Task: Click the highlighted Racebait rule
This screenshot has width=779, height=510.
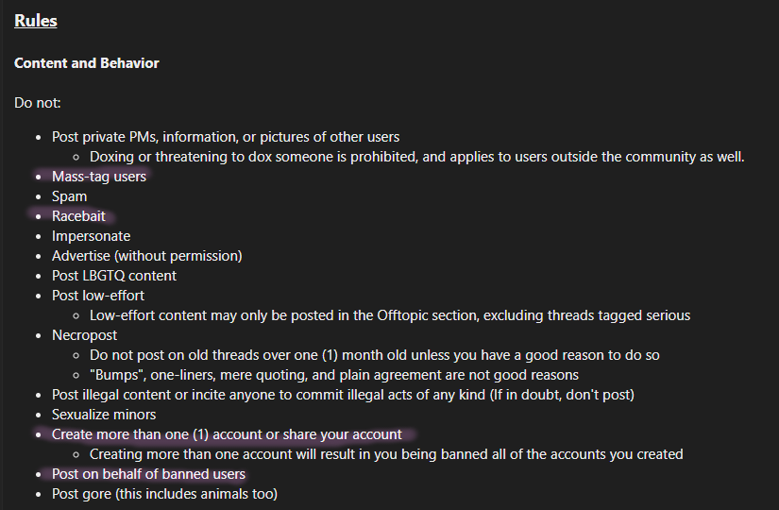Action: pyautogui.click(x=78, y=216)
